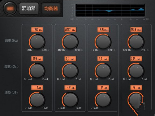
Task: Click the 15.3 KHz value display
Action: (x=136, y=30)
